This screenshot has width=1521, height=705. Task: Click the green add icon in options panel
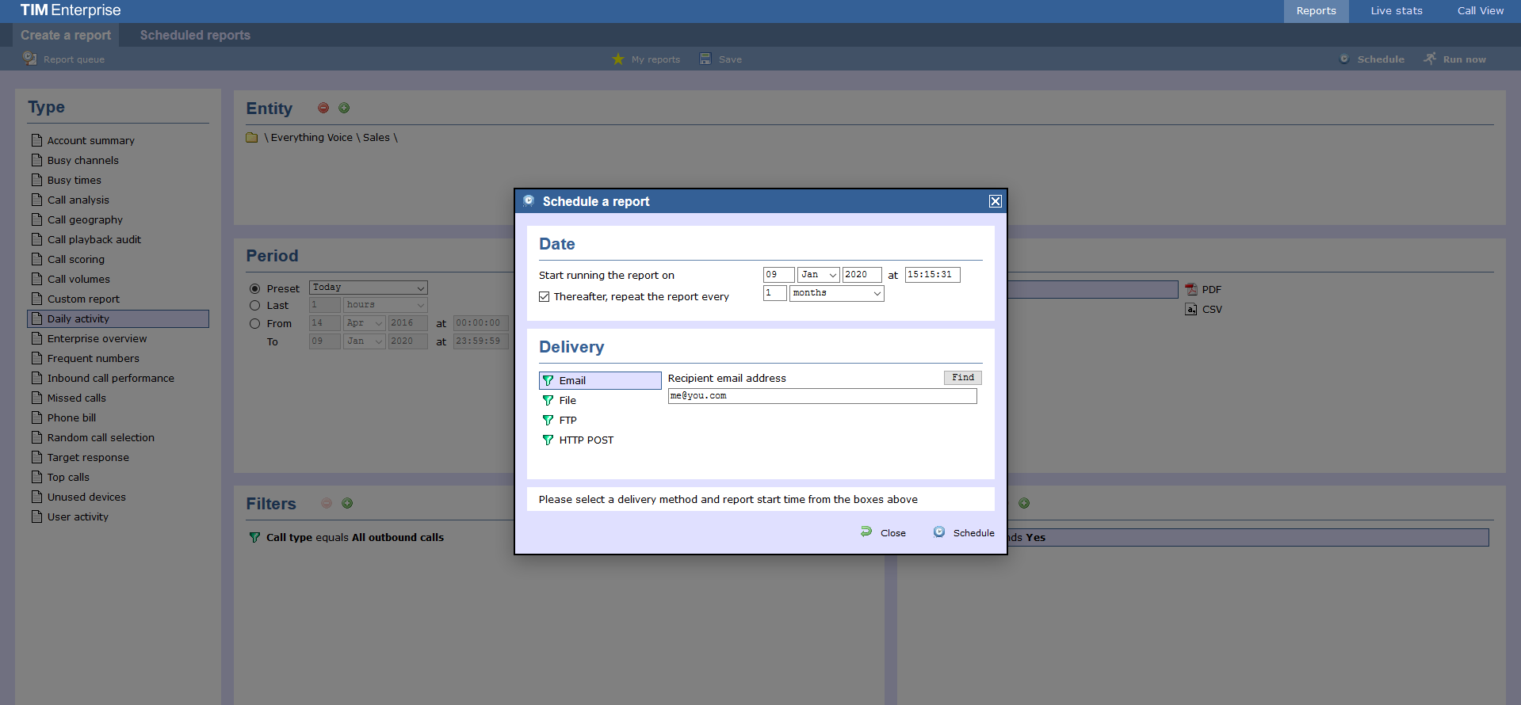tap(1024, 503)
